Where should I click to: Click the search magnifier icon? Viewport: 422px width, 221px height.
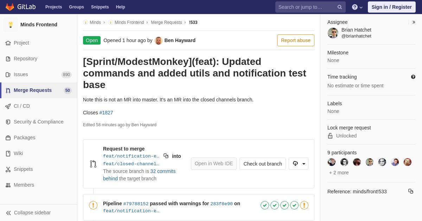(340, 7)
